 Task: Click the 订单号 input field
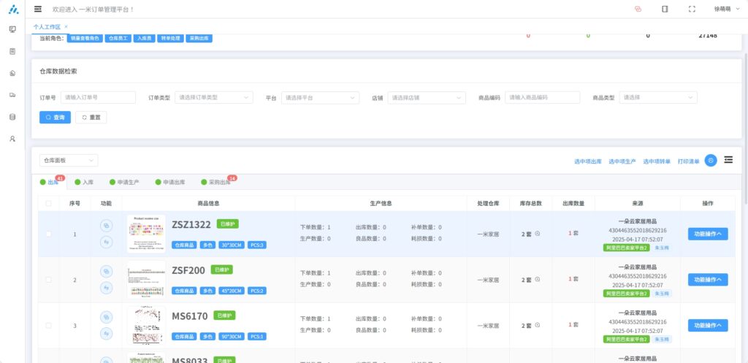pyautogui.click(x=99, y=97)
